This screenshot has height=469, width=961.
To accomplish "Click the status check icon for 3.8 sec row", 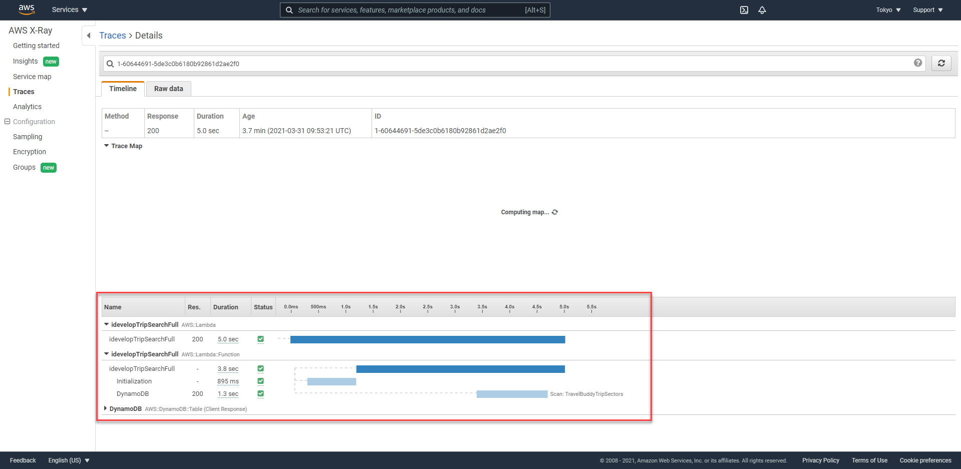I will click(x=260, y=369).
